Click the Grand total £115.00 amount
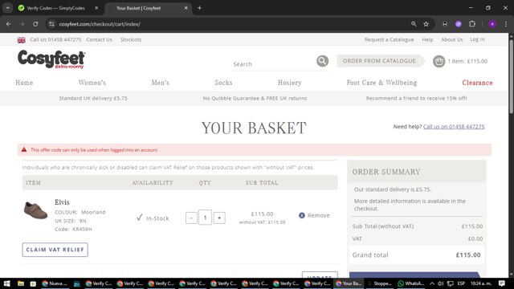The height and width of the screenshot is (289, 514). pos(468,255)
